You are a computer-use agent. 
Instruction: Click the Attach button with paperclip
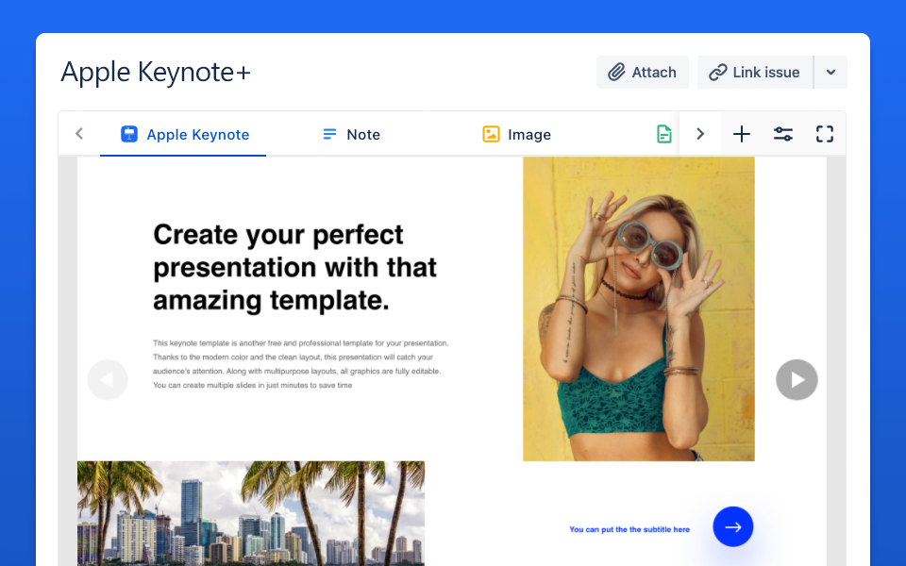pos(642,73)
